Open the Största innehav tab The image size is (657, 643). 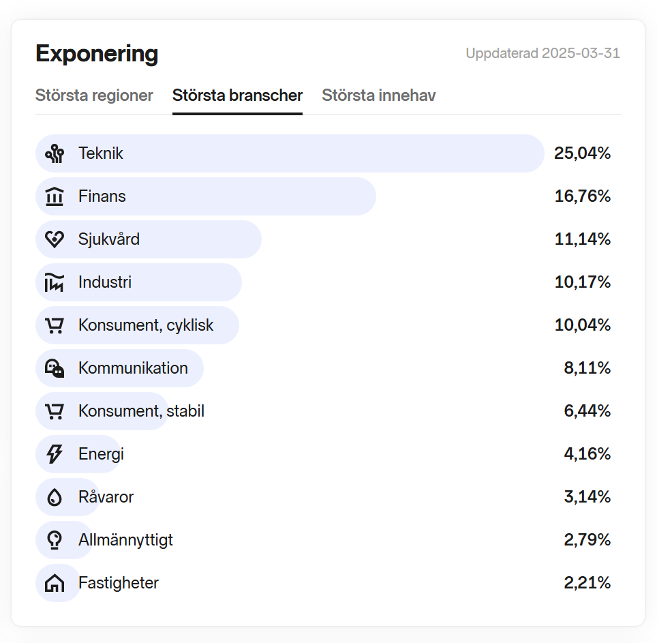(x=378, y=95)
